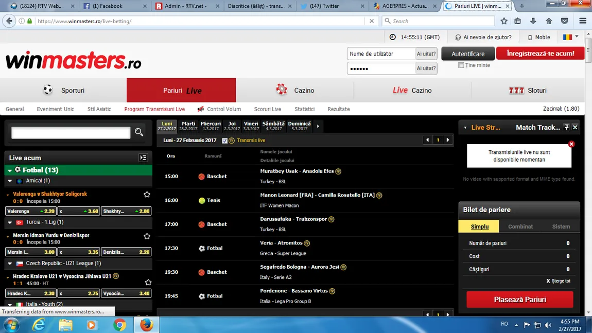
Task: Click the Plasează Pariuri button
Action: tap(520, 300)
